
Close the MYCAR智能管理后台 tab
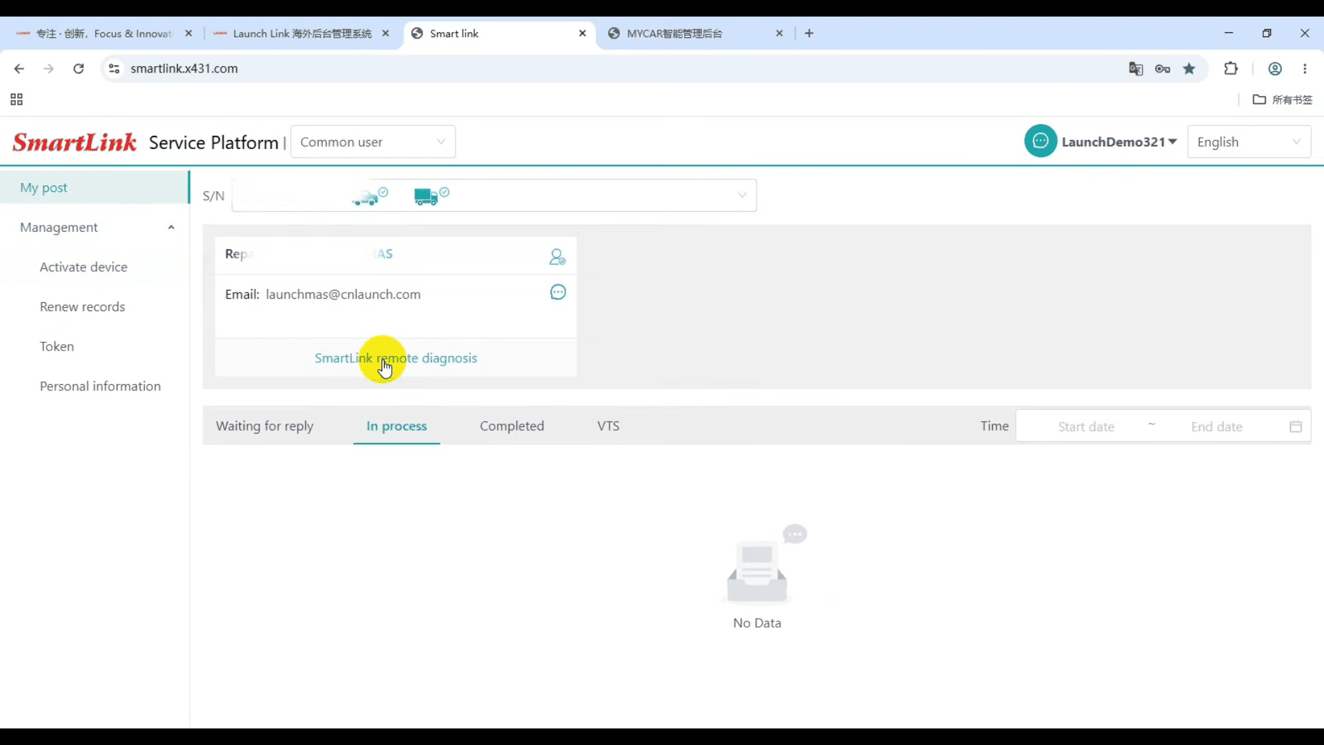coord(779,33)
